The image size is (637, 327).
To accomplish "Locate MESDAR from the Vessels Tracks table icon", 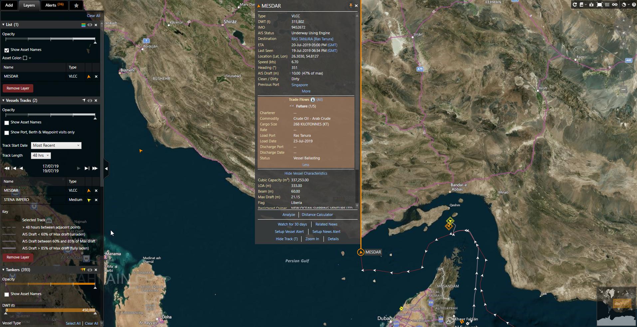I will coord(89,191).
